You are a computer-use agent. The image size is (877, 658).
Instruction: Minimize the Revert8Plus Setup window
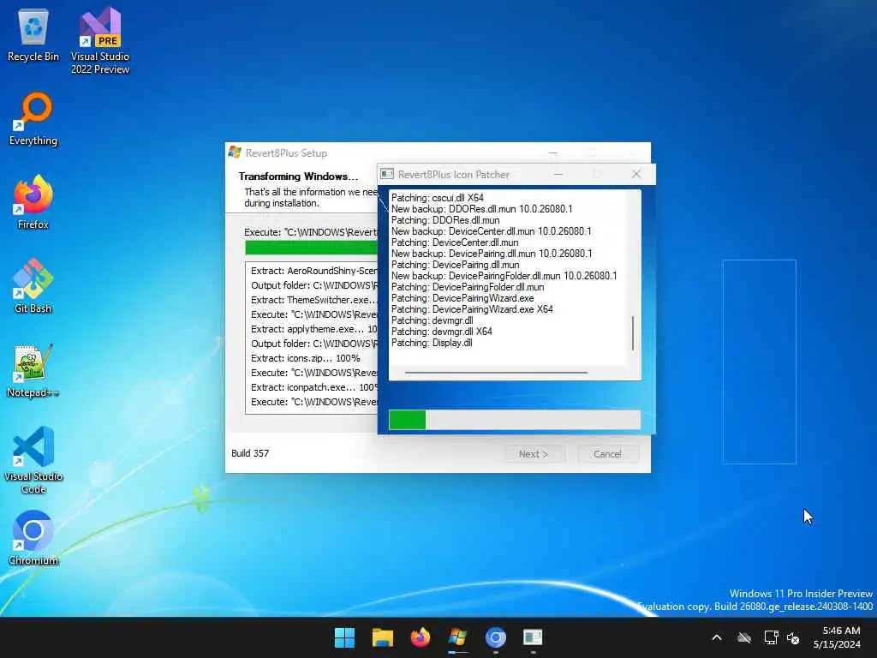[x=553, y=153]
